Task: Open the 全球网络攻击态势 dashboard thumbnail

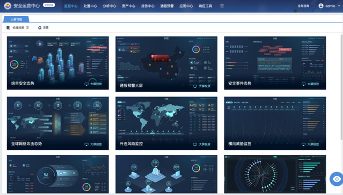Action: (x=58, y=123)
